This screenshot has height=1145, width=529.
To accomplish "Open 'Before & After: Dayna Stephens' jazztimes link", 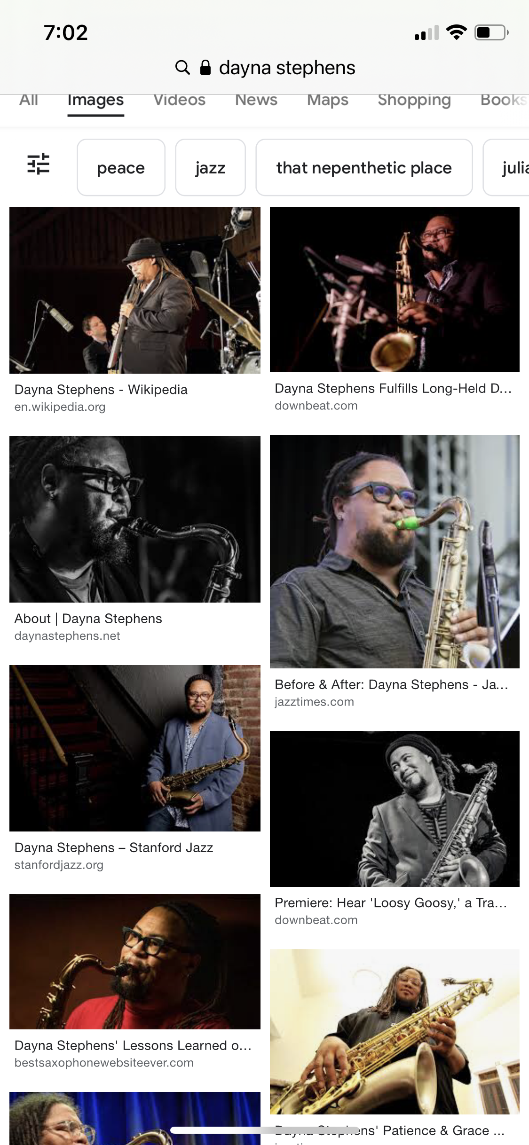I will coord(391,684).
